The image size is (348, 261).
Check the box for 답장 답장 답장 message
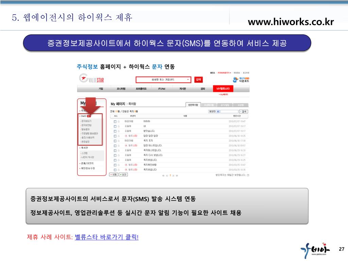(x=115, y=136)
